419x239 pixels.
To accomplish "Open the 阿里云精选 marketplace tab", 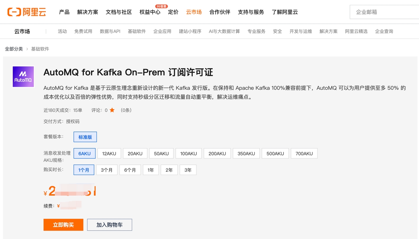I will (356, 31).
